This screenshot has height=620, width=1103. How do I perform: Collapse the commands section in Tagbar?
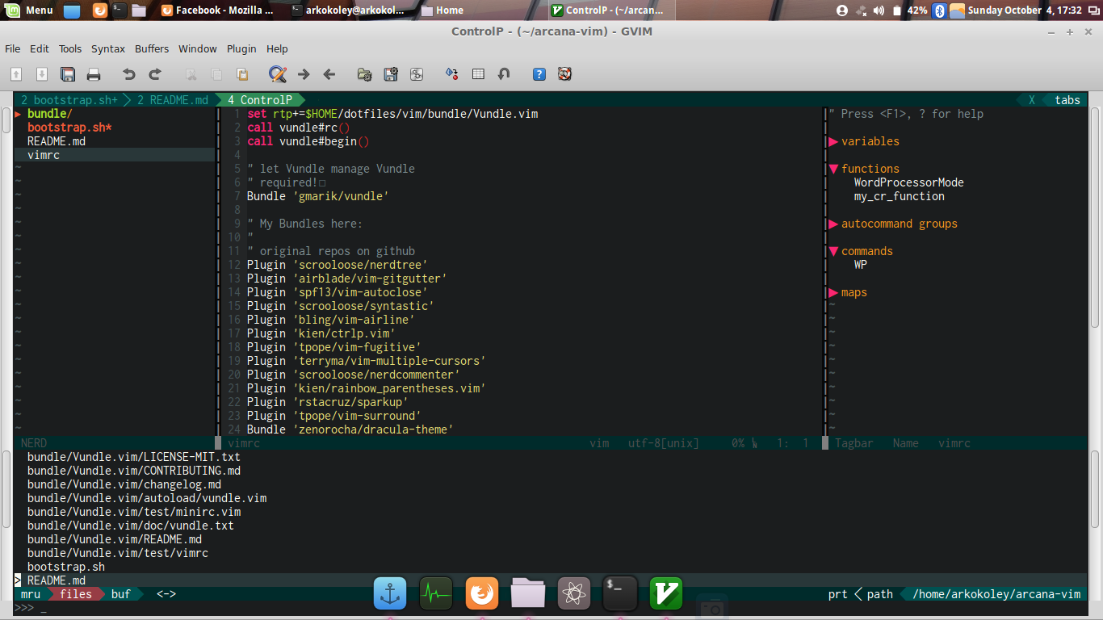pos(833,251)
